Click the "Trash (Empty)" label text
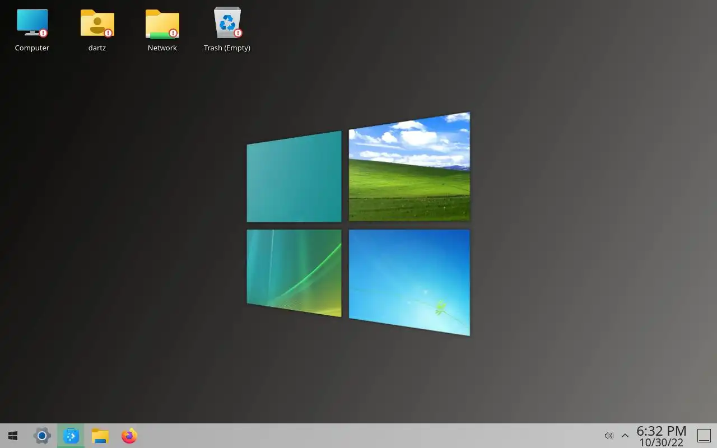 (227, 48)
